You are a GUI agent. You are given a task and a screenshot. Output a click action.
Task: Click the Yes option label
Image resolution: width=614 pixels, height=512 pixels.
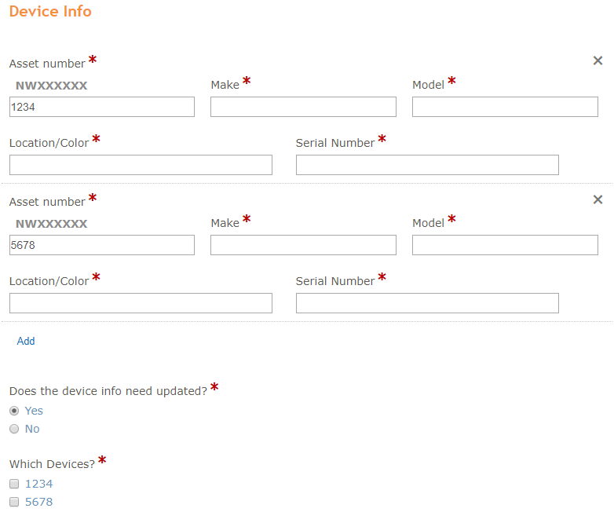(34, 411)
